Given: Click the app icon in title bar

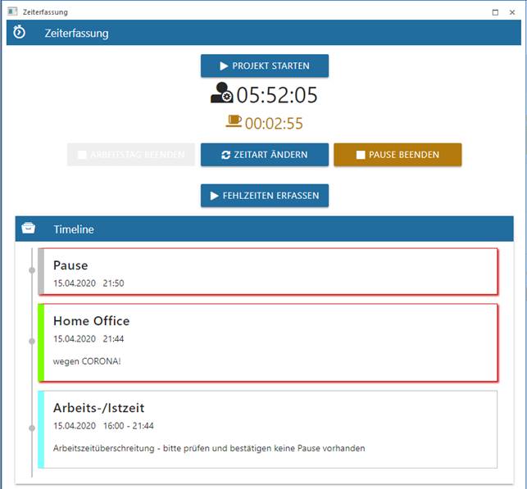Looking at the screenshot, I should [11, 12].
